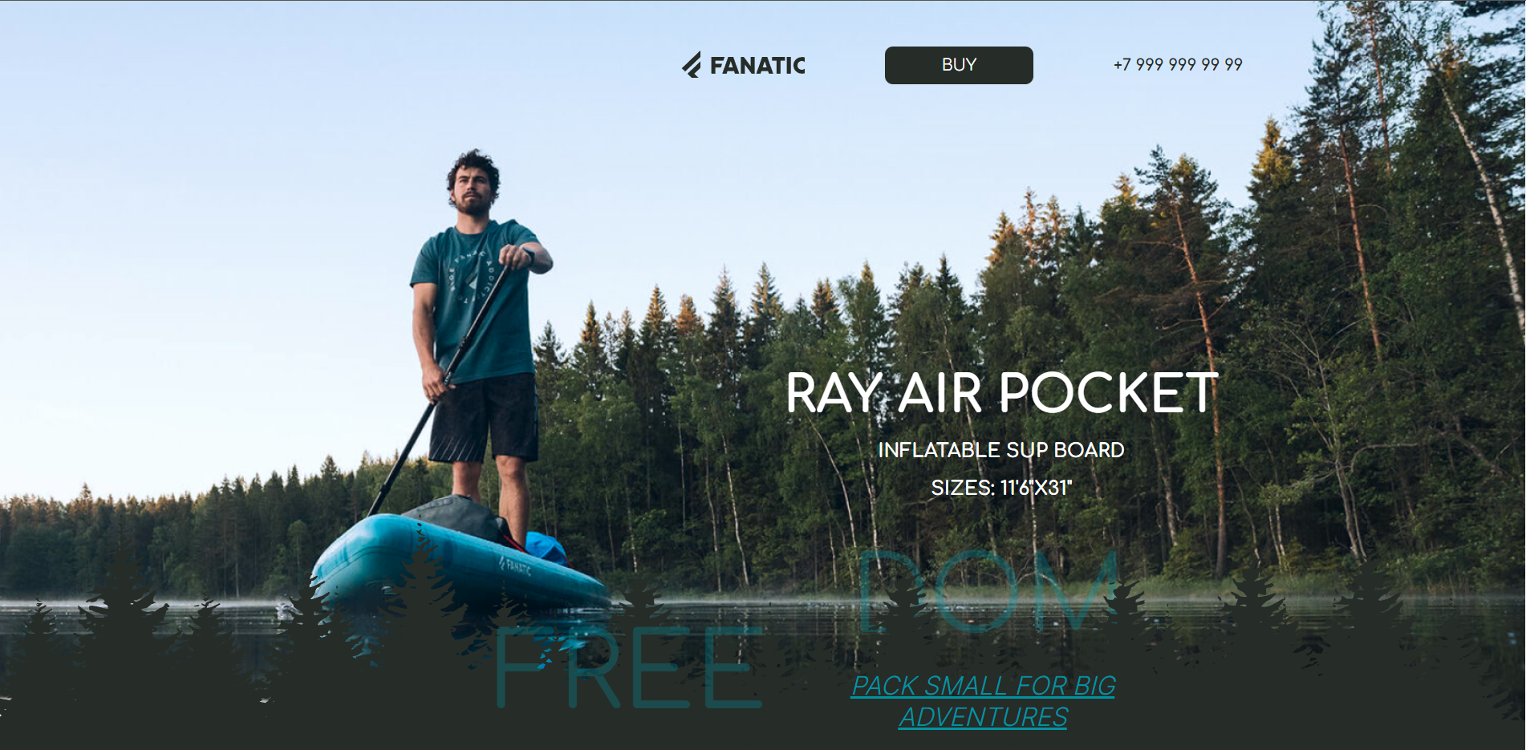Click the smartwatch on the man's wrist
Screen dimensions: 1526x750
click(x=530, y=255)
